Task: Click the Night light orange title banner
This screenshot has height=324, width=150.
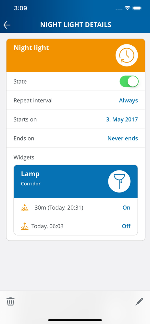Action: click(x=76, y=55)
